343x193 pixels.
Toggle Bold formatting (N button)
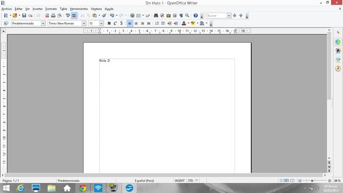(109, 23)
